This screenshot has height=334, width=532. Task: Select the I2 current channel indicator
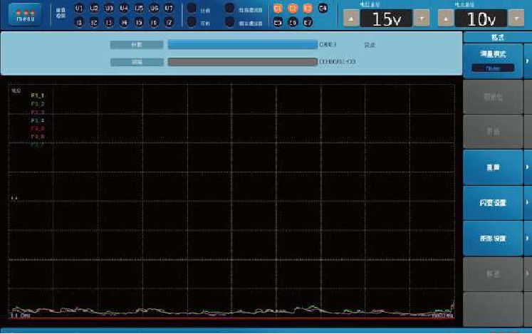pyautogui.click(x=94, y=23)
